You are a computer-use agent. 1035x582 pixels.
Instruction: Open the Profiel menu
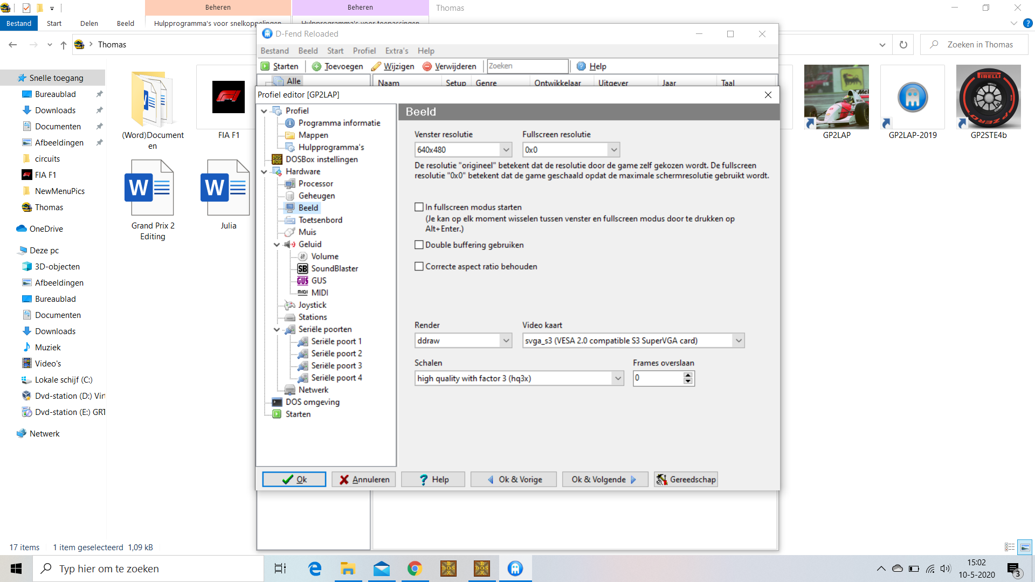[364, 51]
